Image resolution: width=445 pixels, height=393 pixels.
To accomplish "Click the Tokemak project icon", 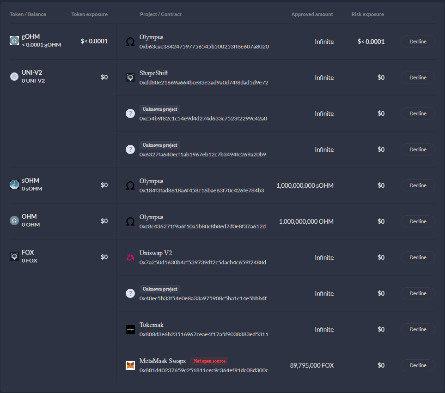I will [x=130, y=329].
